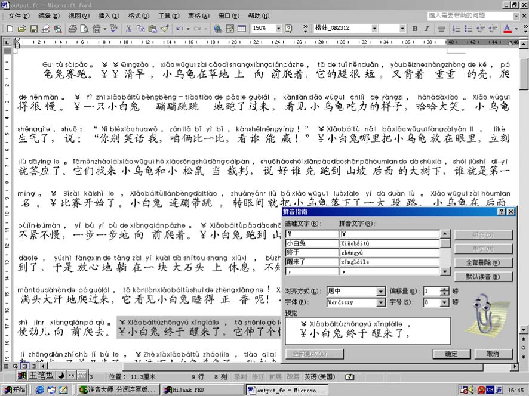Open the 文件 (File) menu
529x396 pixels.
coord(19,16)
